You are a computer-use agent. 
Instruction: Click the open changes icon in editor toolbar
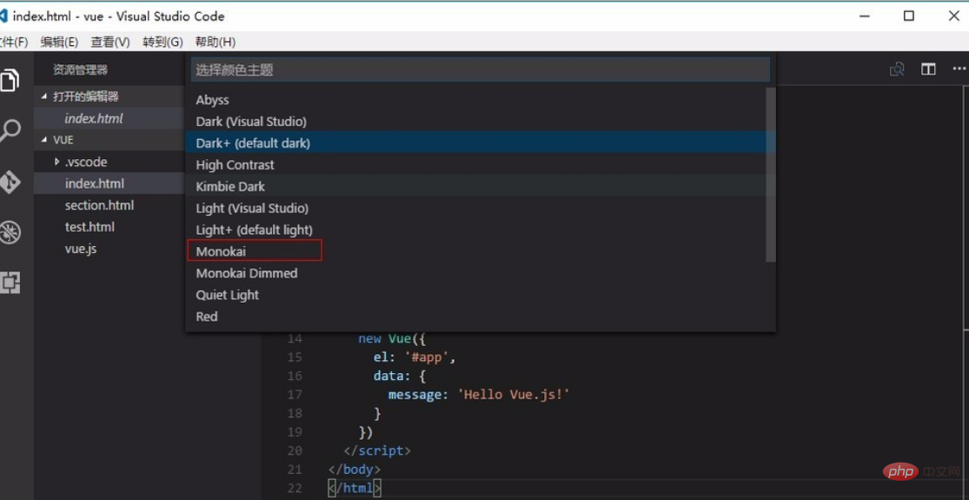[897, 70]
